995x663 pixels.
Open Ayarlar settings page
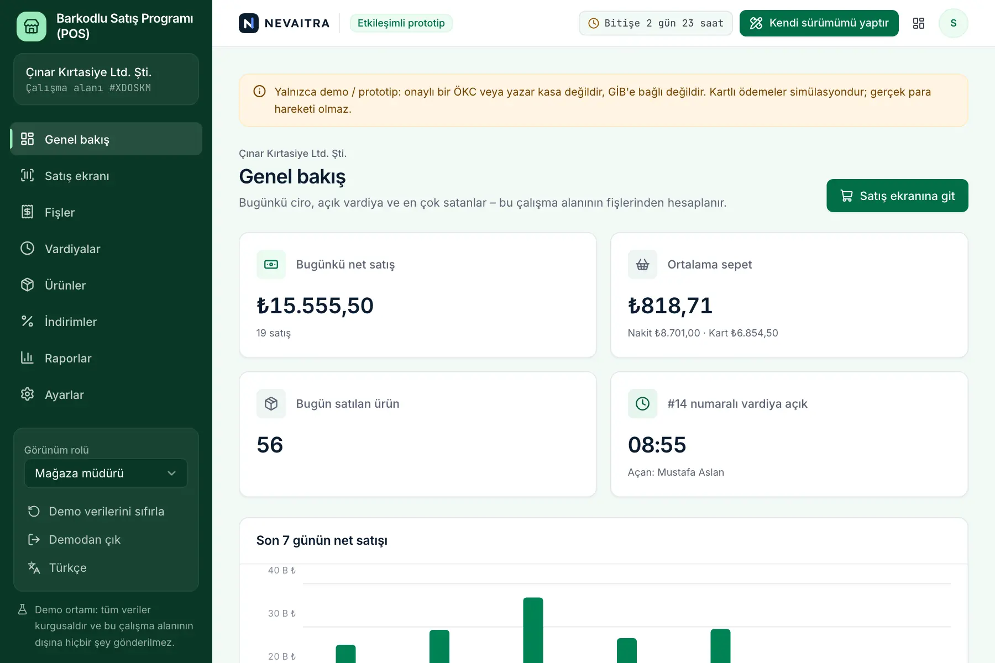coord(106,394)
